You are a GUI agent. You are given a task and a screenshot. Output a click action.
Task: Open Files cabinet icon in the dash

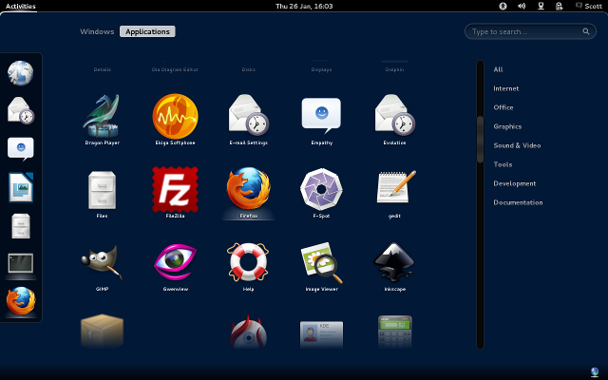[x=21, y=226]
